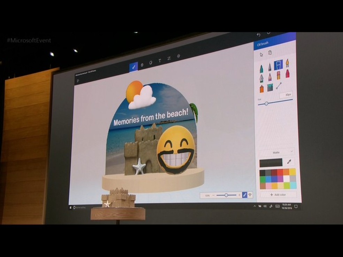Choose the pink color swatch

point(268,186)
